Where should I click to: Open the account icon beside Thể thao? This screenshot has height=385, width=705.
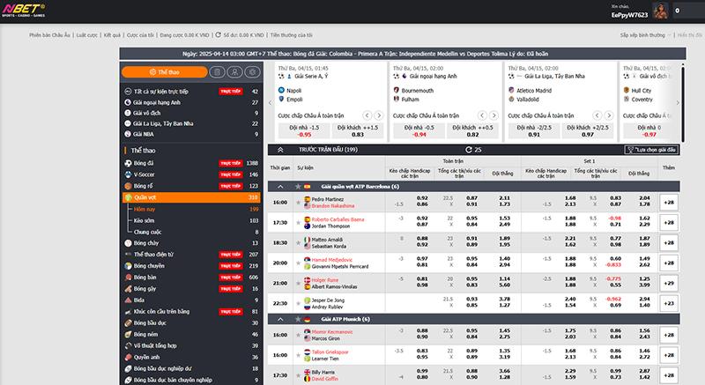[x=234, y=72]
